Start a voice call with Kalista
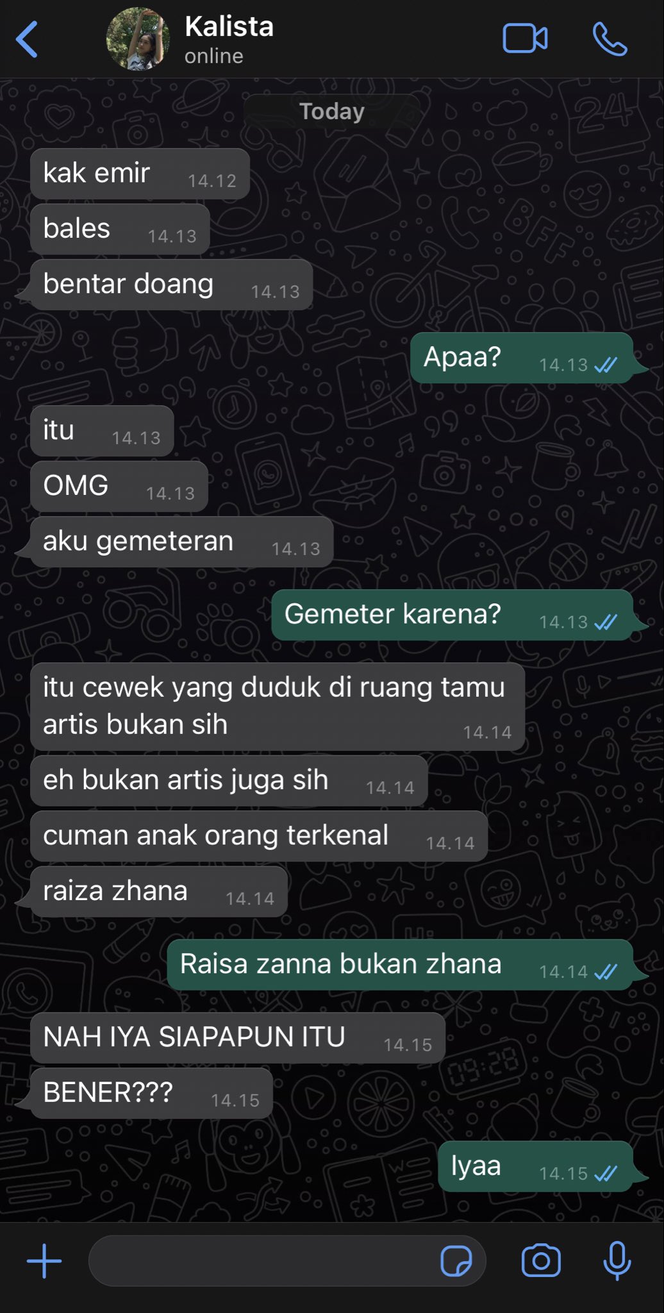Viewport: 664px width, 1313px height. [610, 38]
